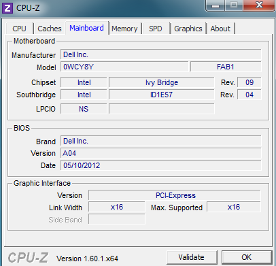Viewport: 276px width, 266px height.
Task: Close the CPU-Z window
Action: tap(259, 5)
